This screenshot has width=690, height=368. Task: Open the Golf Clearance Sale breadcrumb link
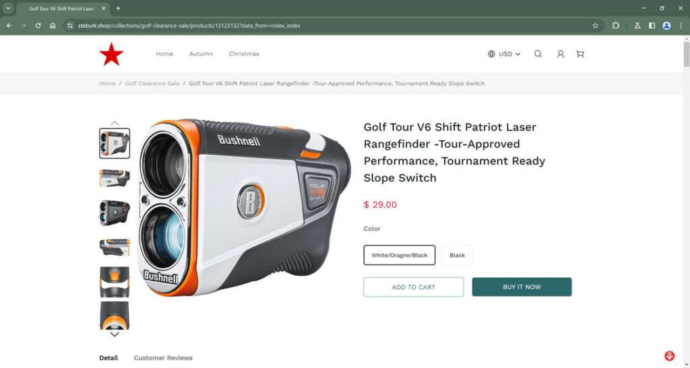pos(152,83)
